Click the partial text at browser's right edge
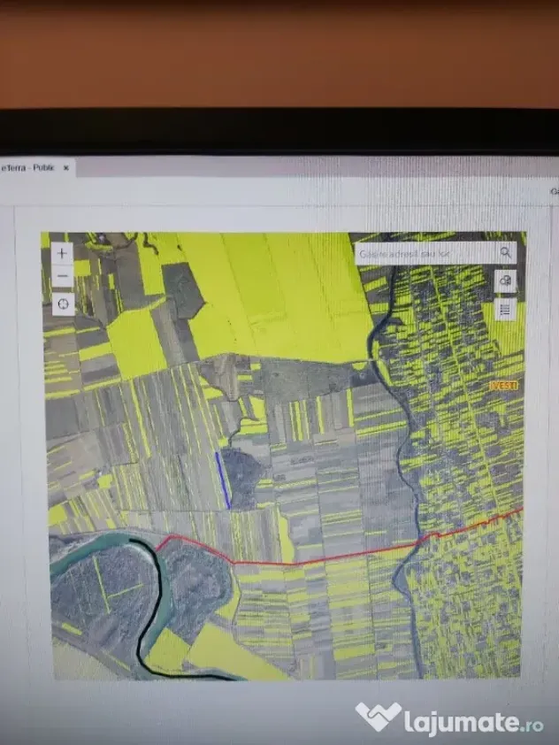 [555, 191]
